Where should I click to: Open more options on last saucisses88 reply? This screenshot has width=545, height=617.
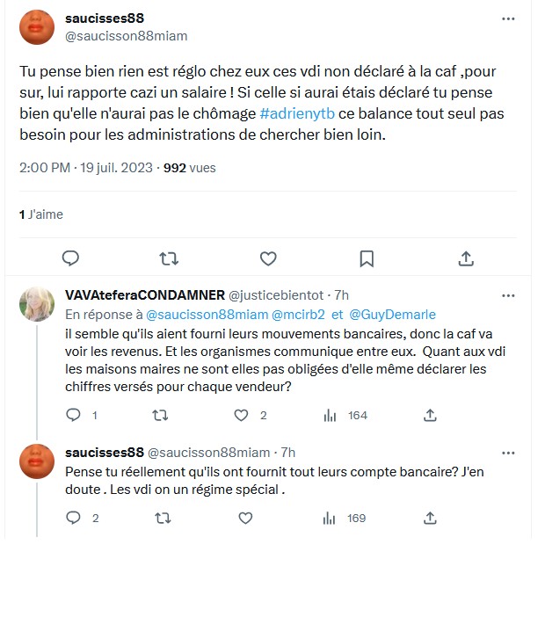508,453
